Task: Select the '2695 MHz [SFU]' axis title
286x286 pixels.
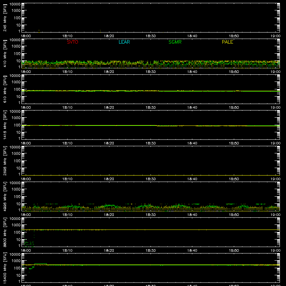Action: [5, 161]
